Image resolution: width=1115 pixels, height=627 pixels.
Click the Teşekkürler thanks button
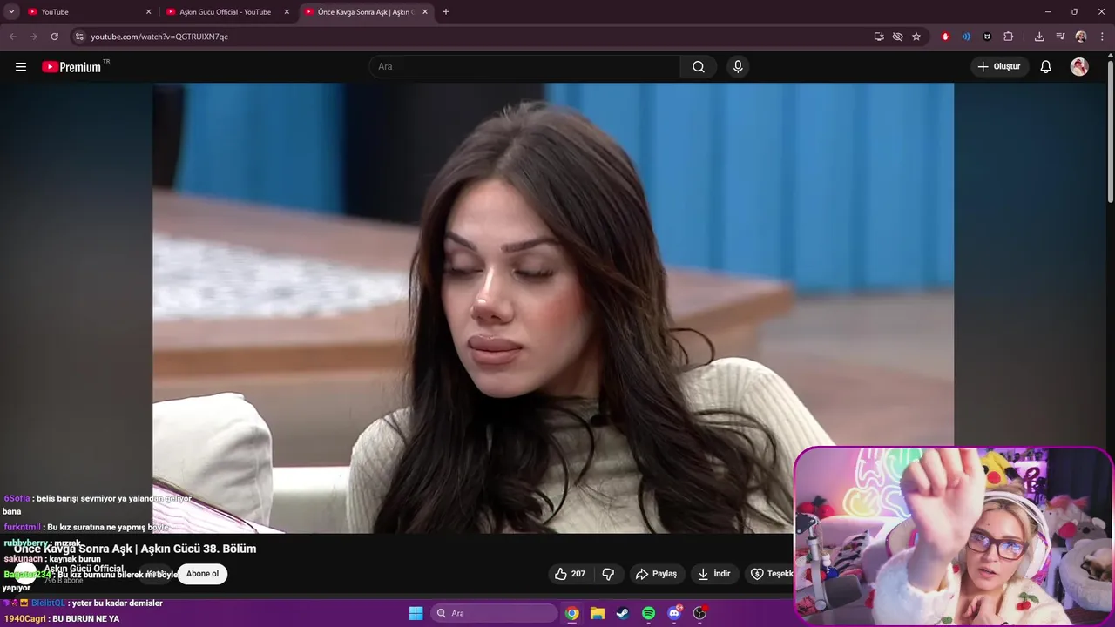(x=770, y=574)
